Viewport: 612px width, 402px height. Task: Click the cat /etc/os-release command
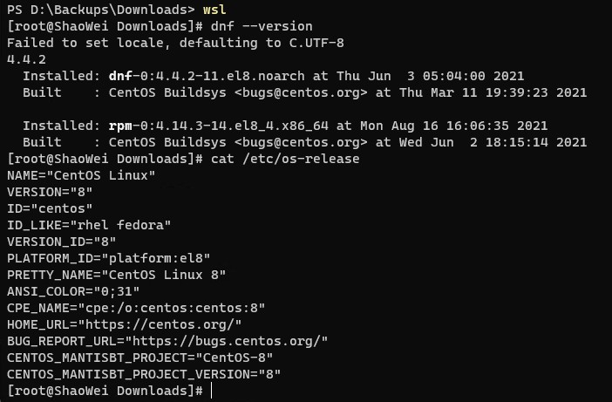pyautogui.click(x=285, y=159)
